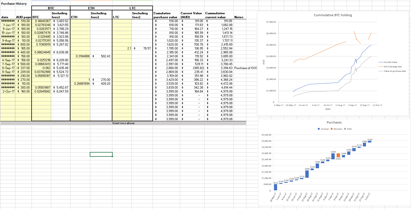Click the date cell '2-Oct-17'

(8, 91)
